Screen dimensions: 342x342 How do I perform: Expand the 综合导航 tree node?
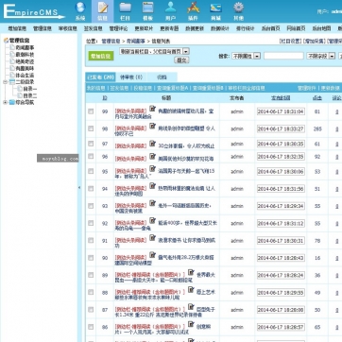5,102
